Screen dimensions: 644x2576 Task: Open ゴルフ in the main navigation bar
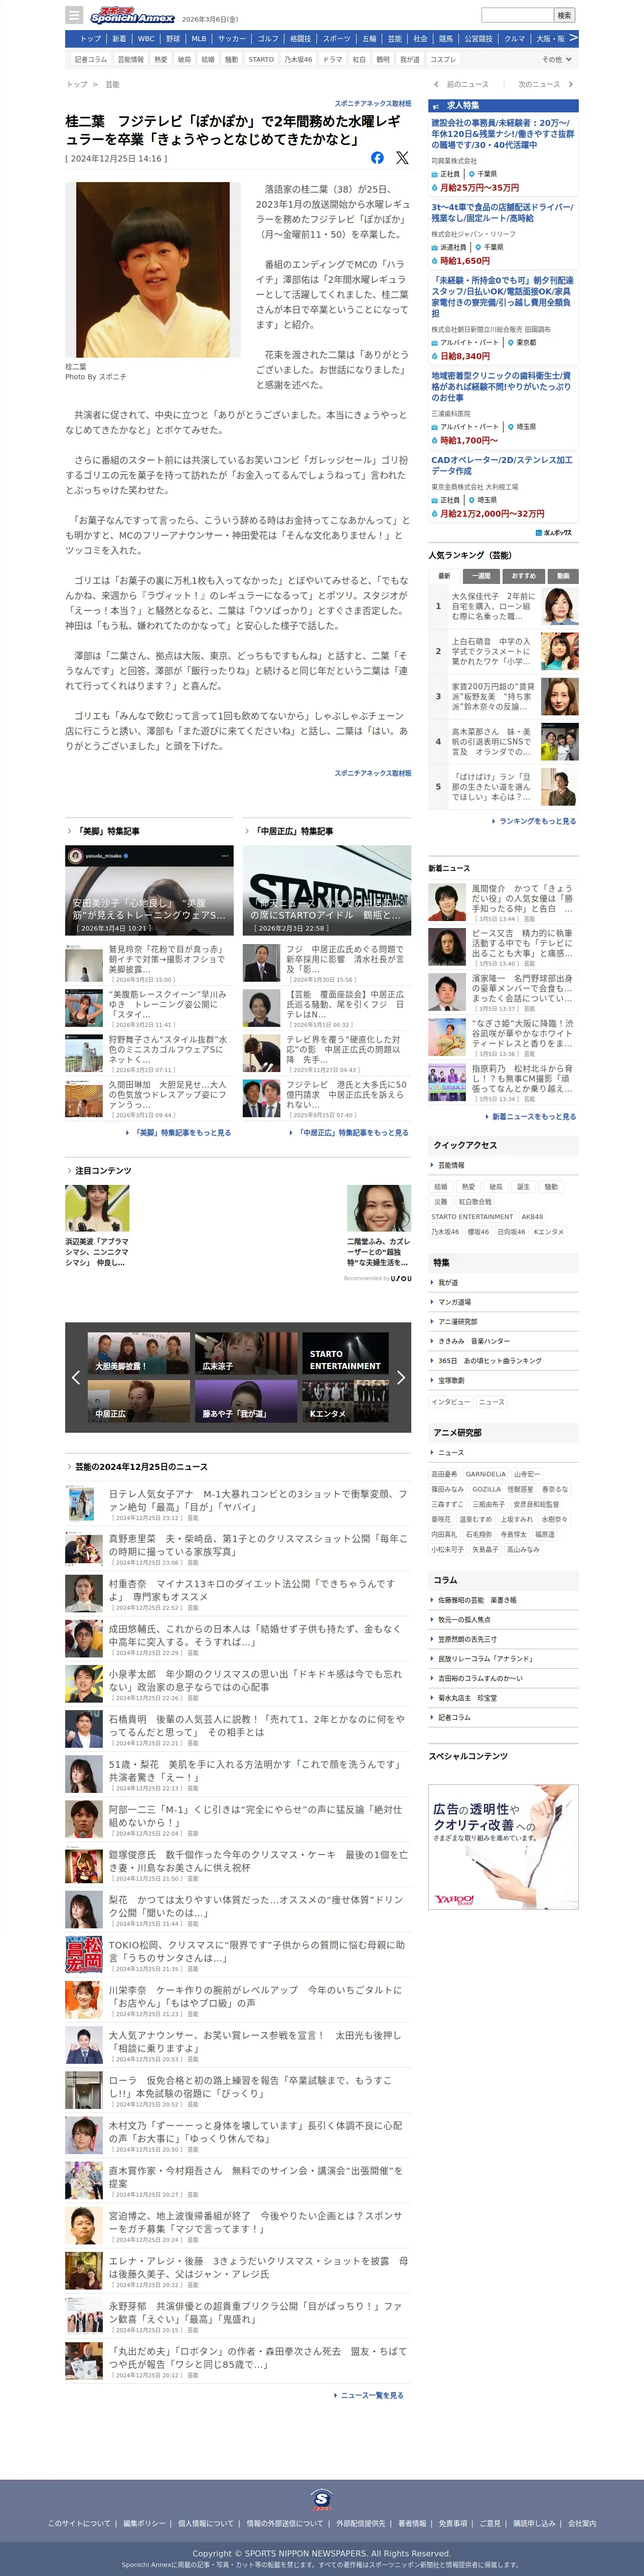[268, 39]
